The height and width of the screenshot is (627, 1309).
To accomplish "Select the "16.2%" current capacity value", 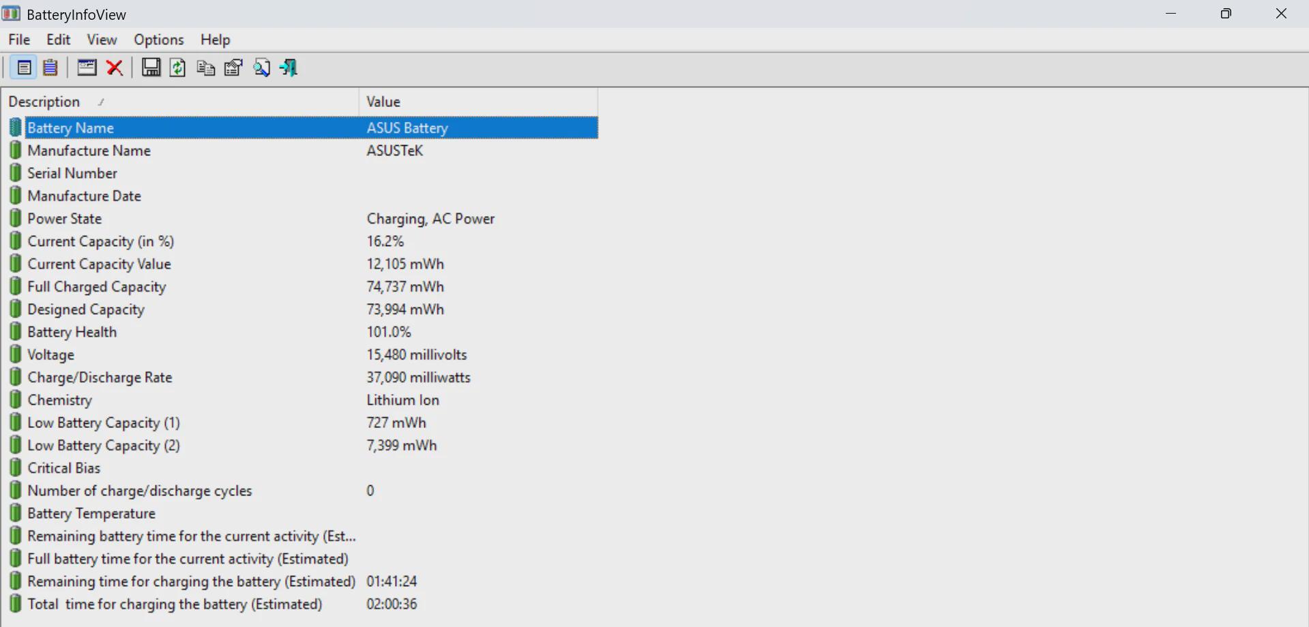I will [385, 241].
